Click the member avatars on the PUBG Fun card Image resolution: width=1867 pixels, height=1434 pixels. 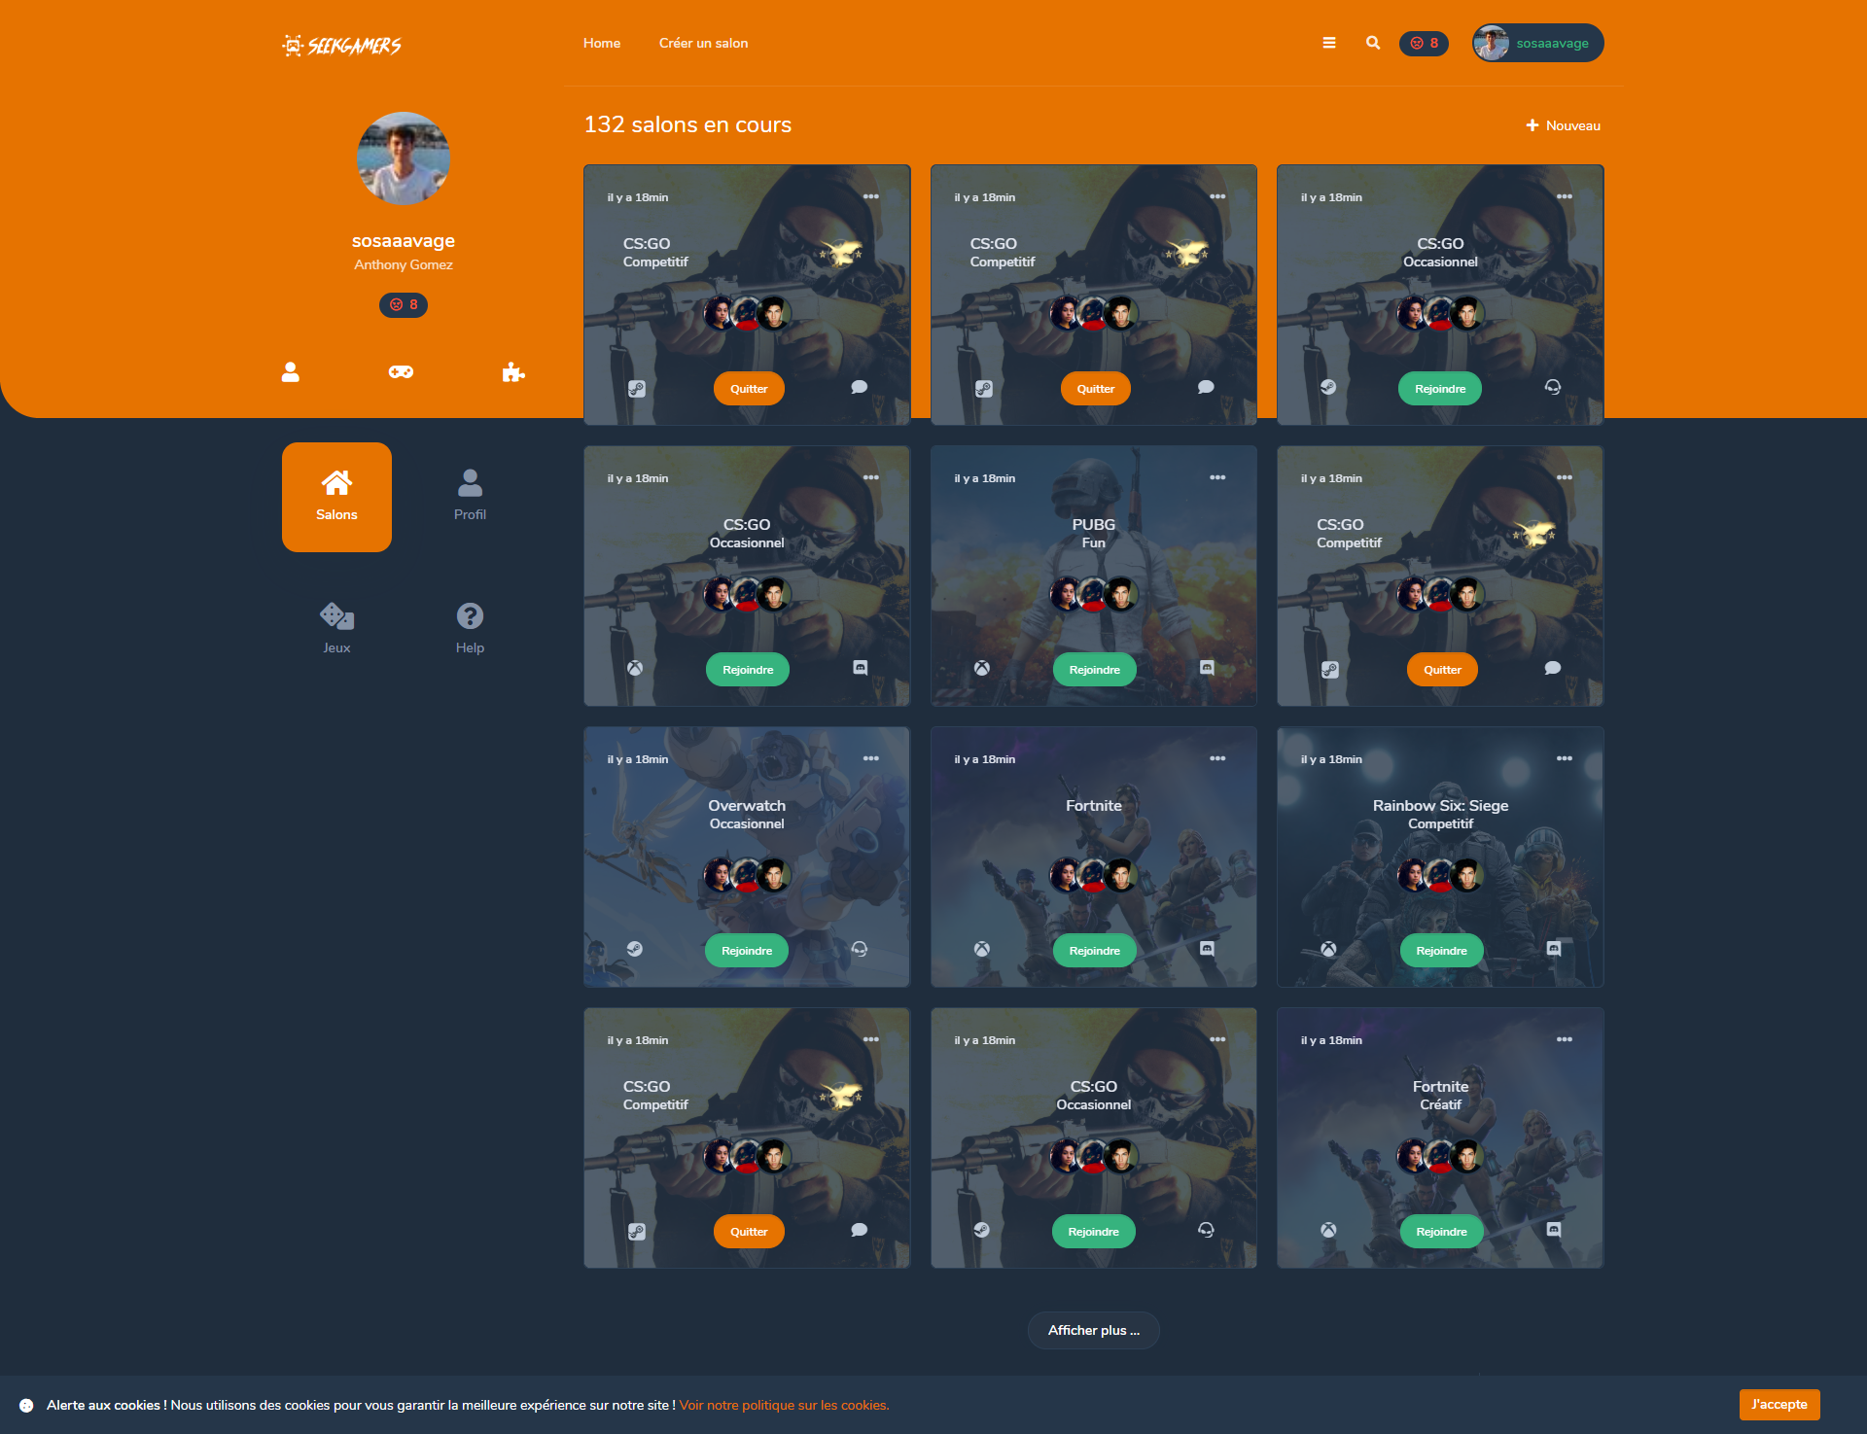[1094, 594]
